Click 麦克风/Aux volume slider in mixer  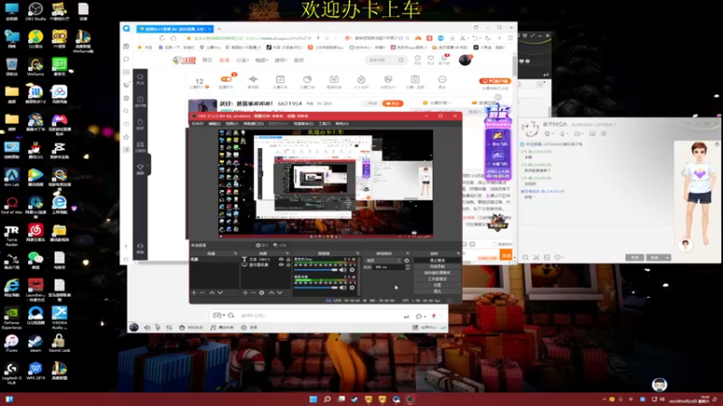coord(316,270)
